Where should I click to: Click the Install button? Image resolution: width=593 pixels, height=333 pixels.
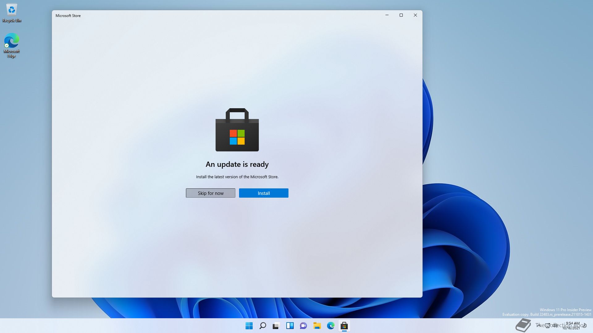click(263, 193)
